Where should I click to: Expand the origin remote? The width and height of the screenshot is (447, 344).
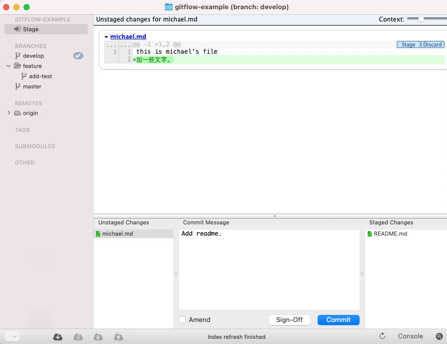click(x=9, y=113)
